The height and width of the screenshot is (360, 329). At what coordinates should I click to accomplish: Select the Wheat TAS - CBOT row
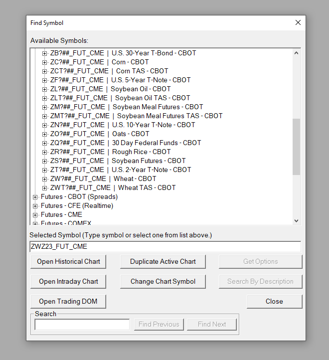(x=113, y=187)
